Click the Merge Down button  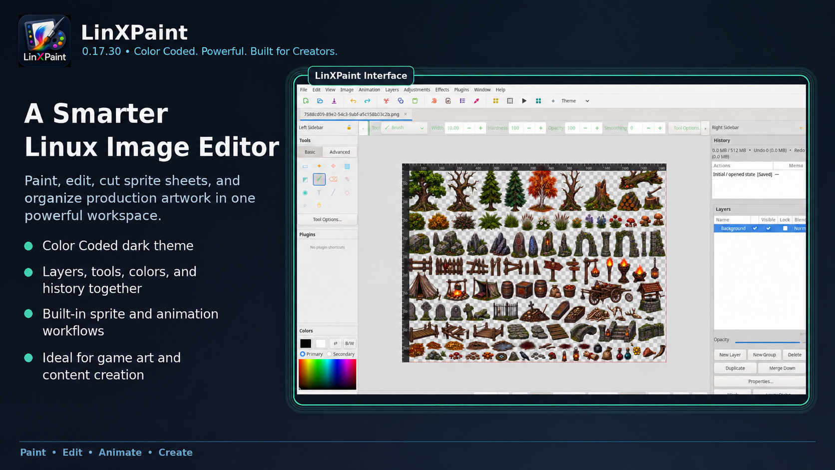[x=782, y=368]
